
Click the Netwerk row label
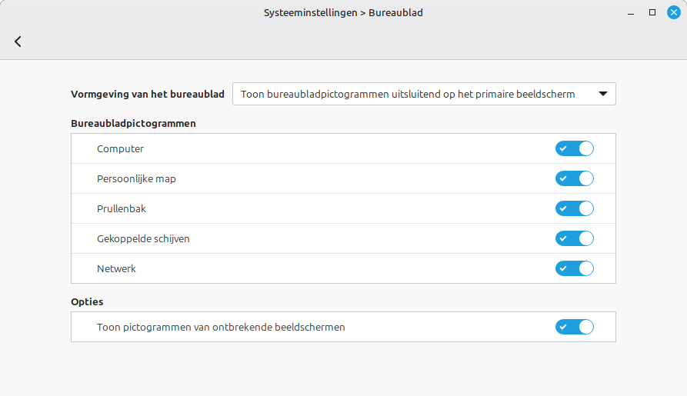click(x=116, y=269)
